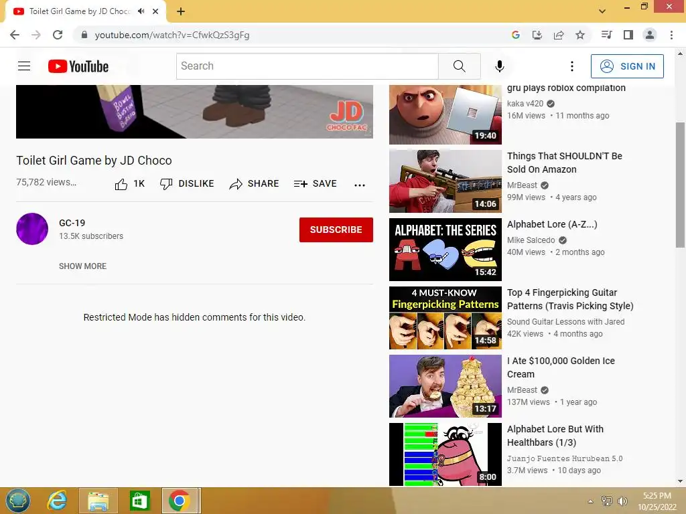
Task: Open the Windows Start orb
Action: (18, 501)
